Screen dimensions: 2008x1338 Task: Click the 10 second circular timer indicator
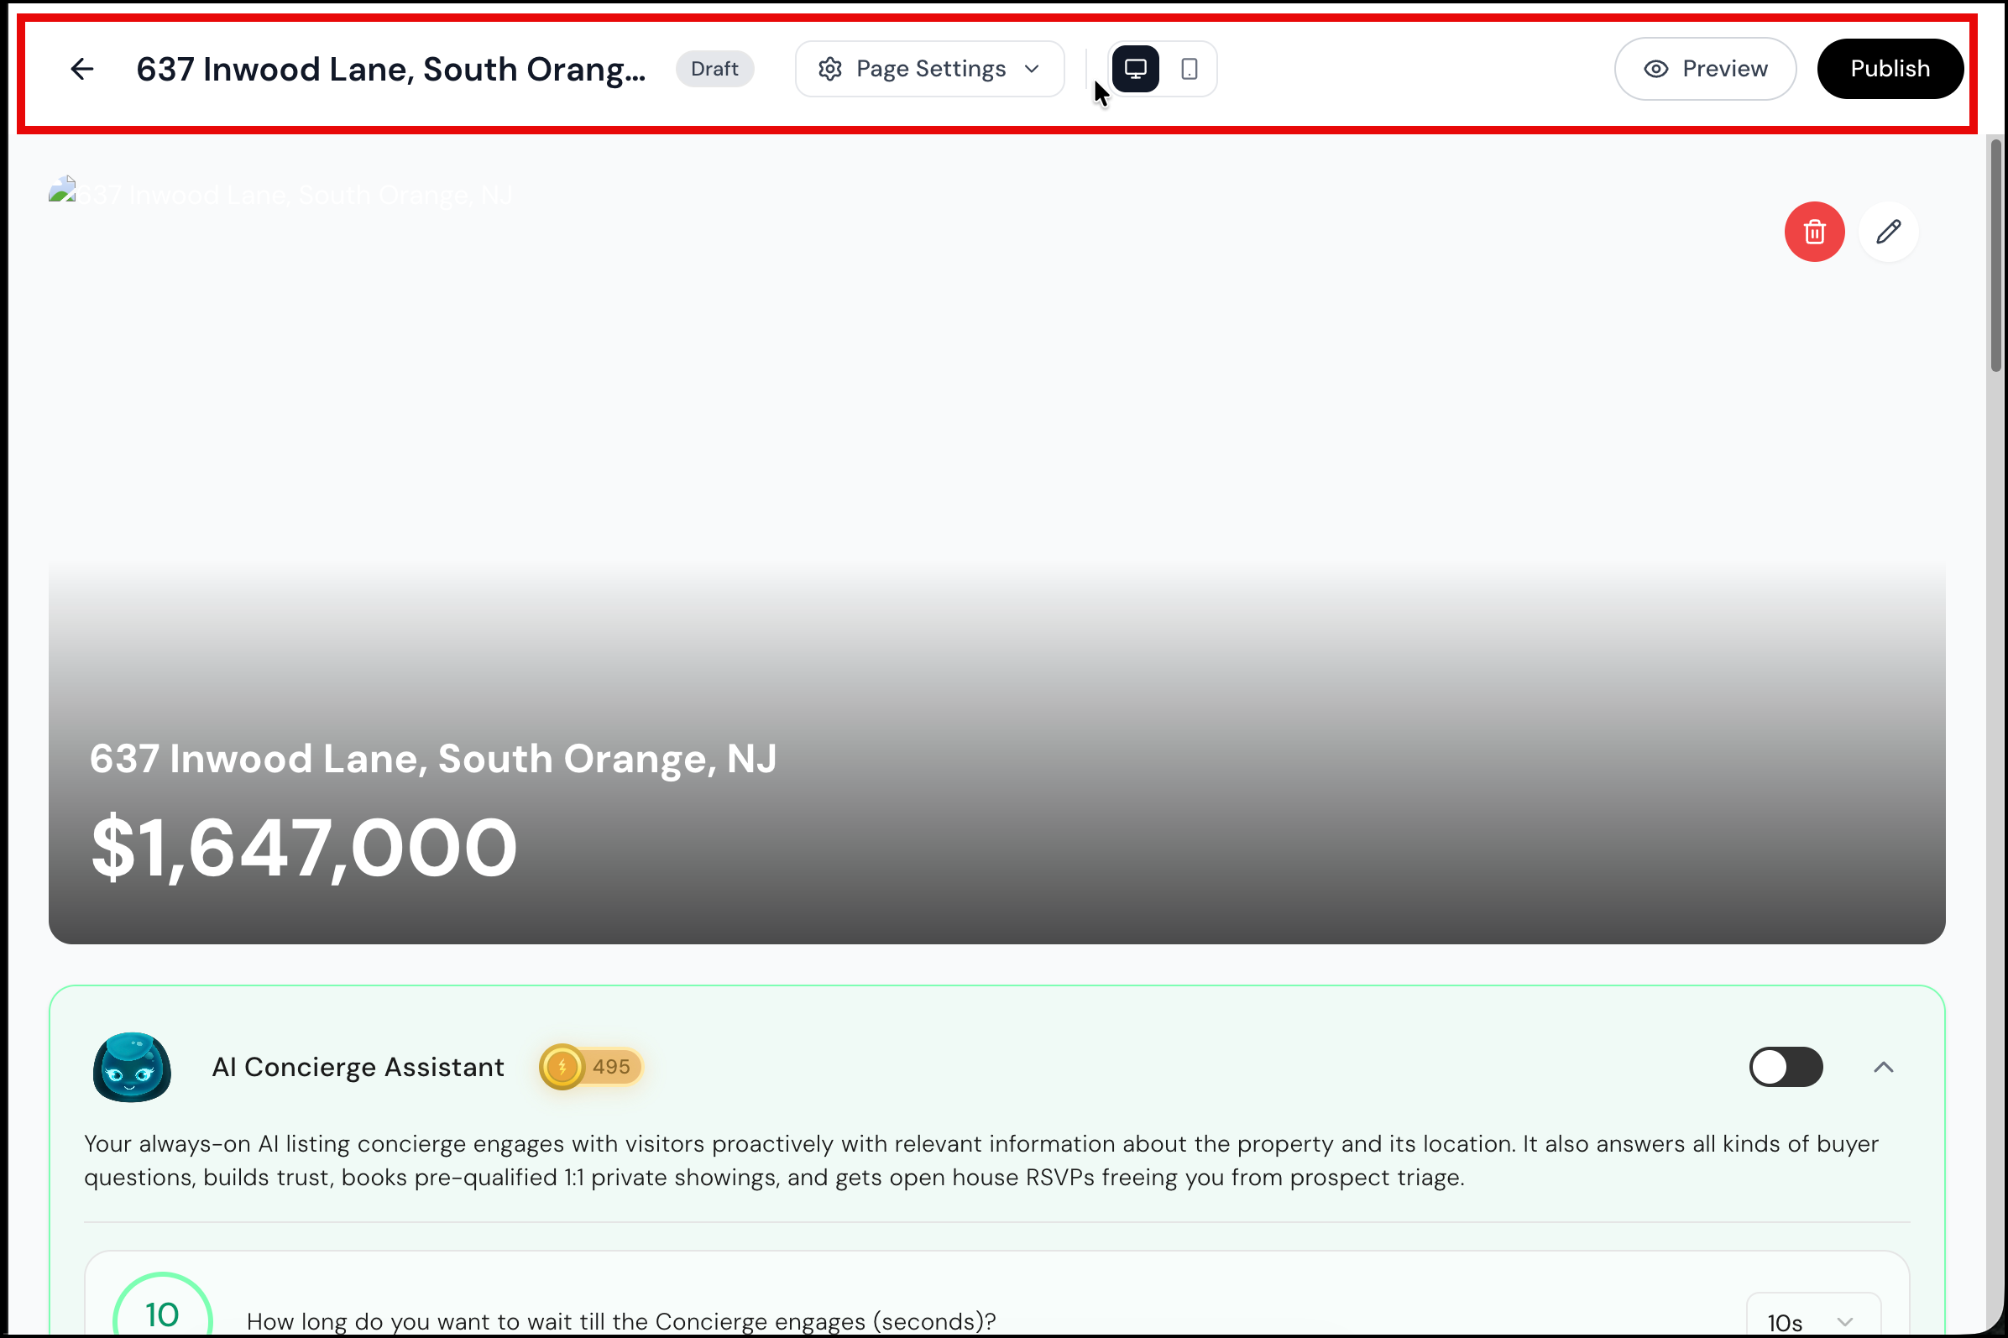[x=162, y=1305]
